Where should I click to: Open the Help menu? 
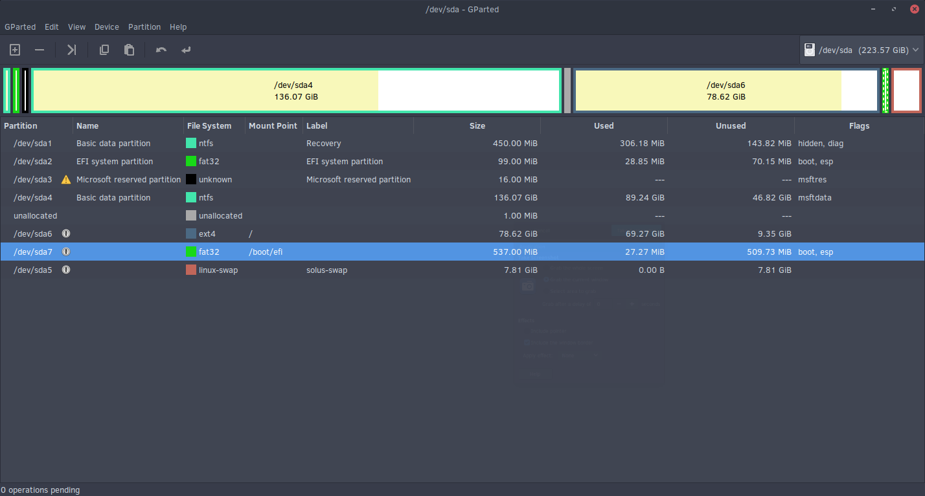pyautogui.click(x=178, y=27)
